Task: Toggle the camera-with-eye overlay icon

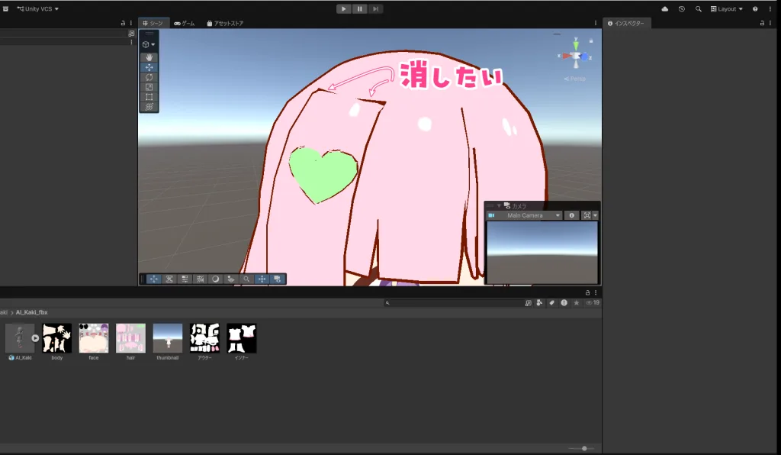Action: point(278,279)
